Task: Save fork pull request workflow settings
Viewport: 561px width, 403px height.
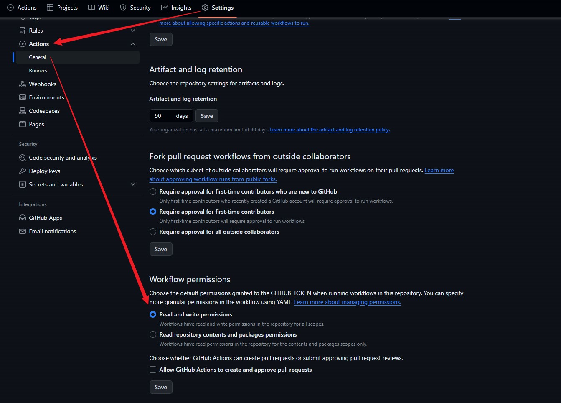Action: 161,249
